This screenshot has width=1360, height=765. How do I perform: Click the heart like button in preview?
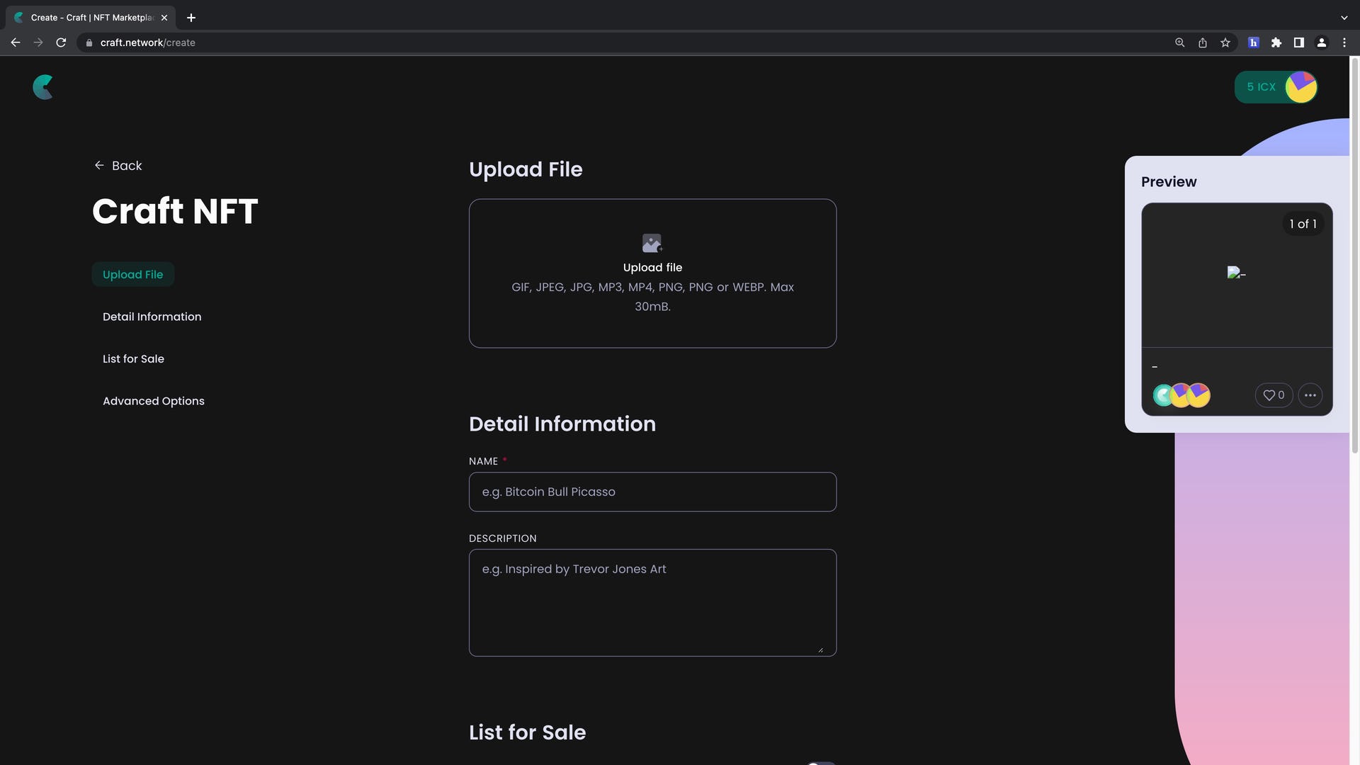click(1274, 395)
